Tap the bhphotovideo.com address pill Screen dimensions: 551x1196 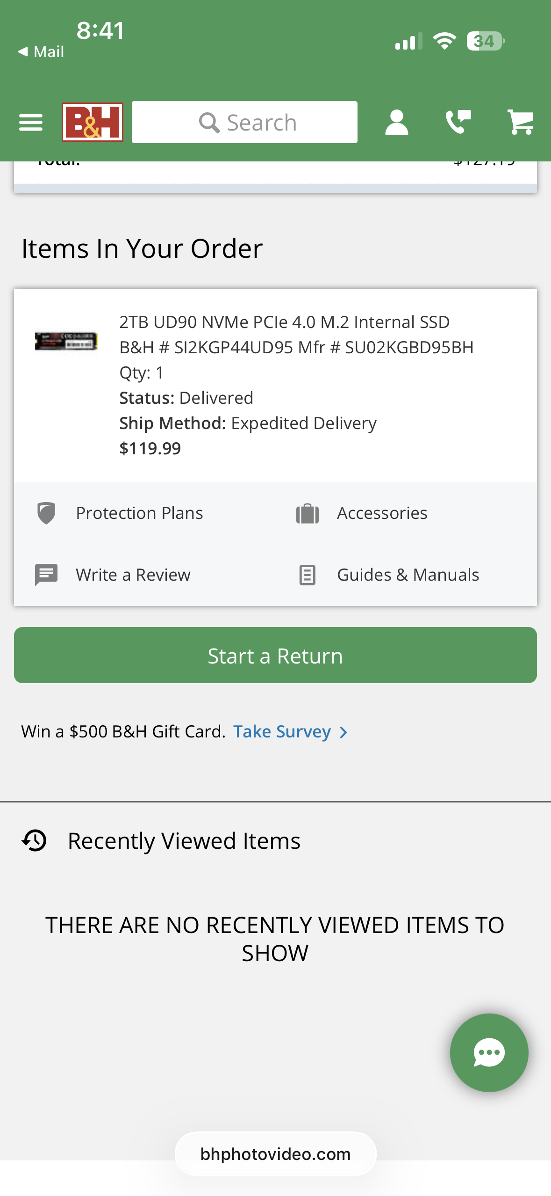(275, 1154)
